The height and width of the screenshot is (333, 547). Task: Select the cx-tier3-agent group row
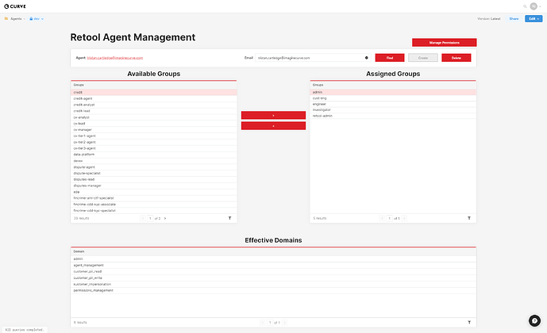[x=153, y=148]
